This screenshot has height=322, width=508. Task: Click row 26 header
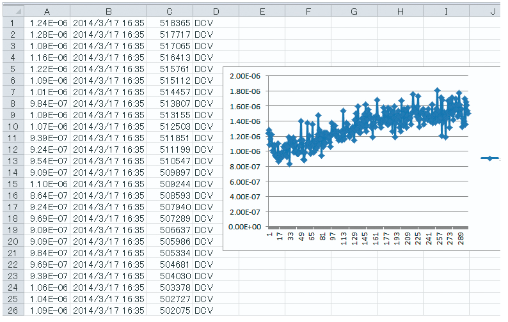tap(13, 310)
